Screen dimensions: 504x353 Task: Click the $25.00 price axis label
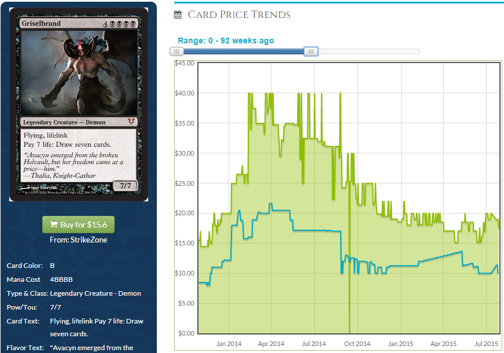(185, 183)
